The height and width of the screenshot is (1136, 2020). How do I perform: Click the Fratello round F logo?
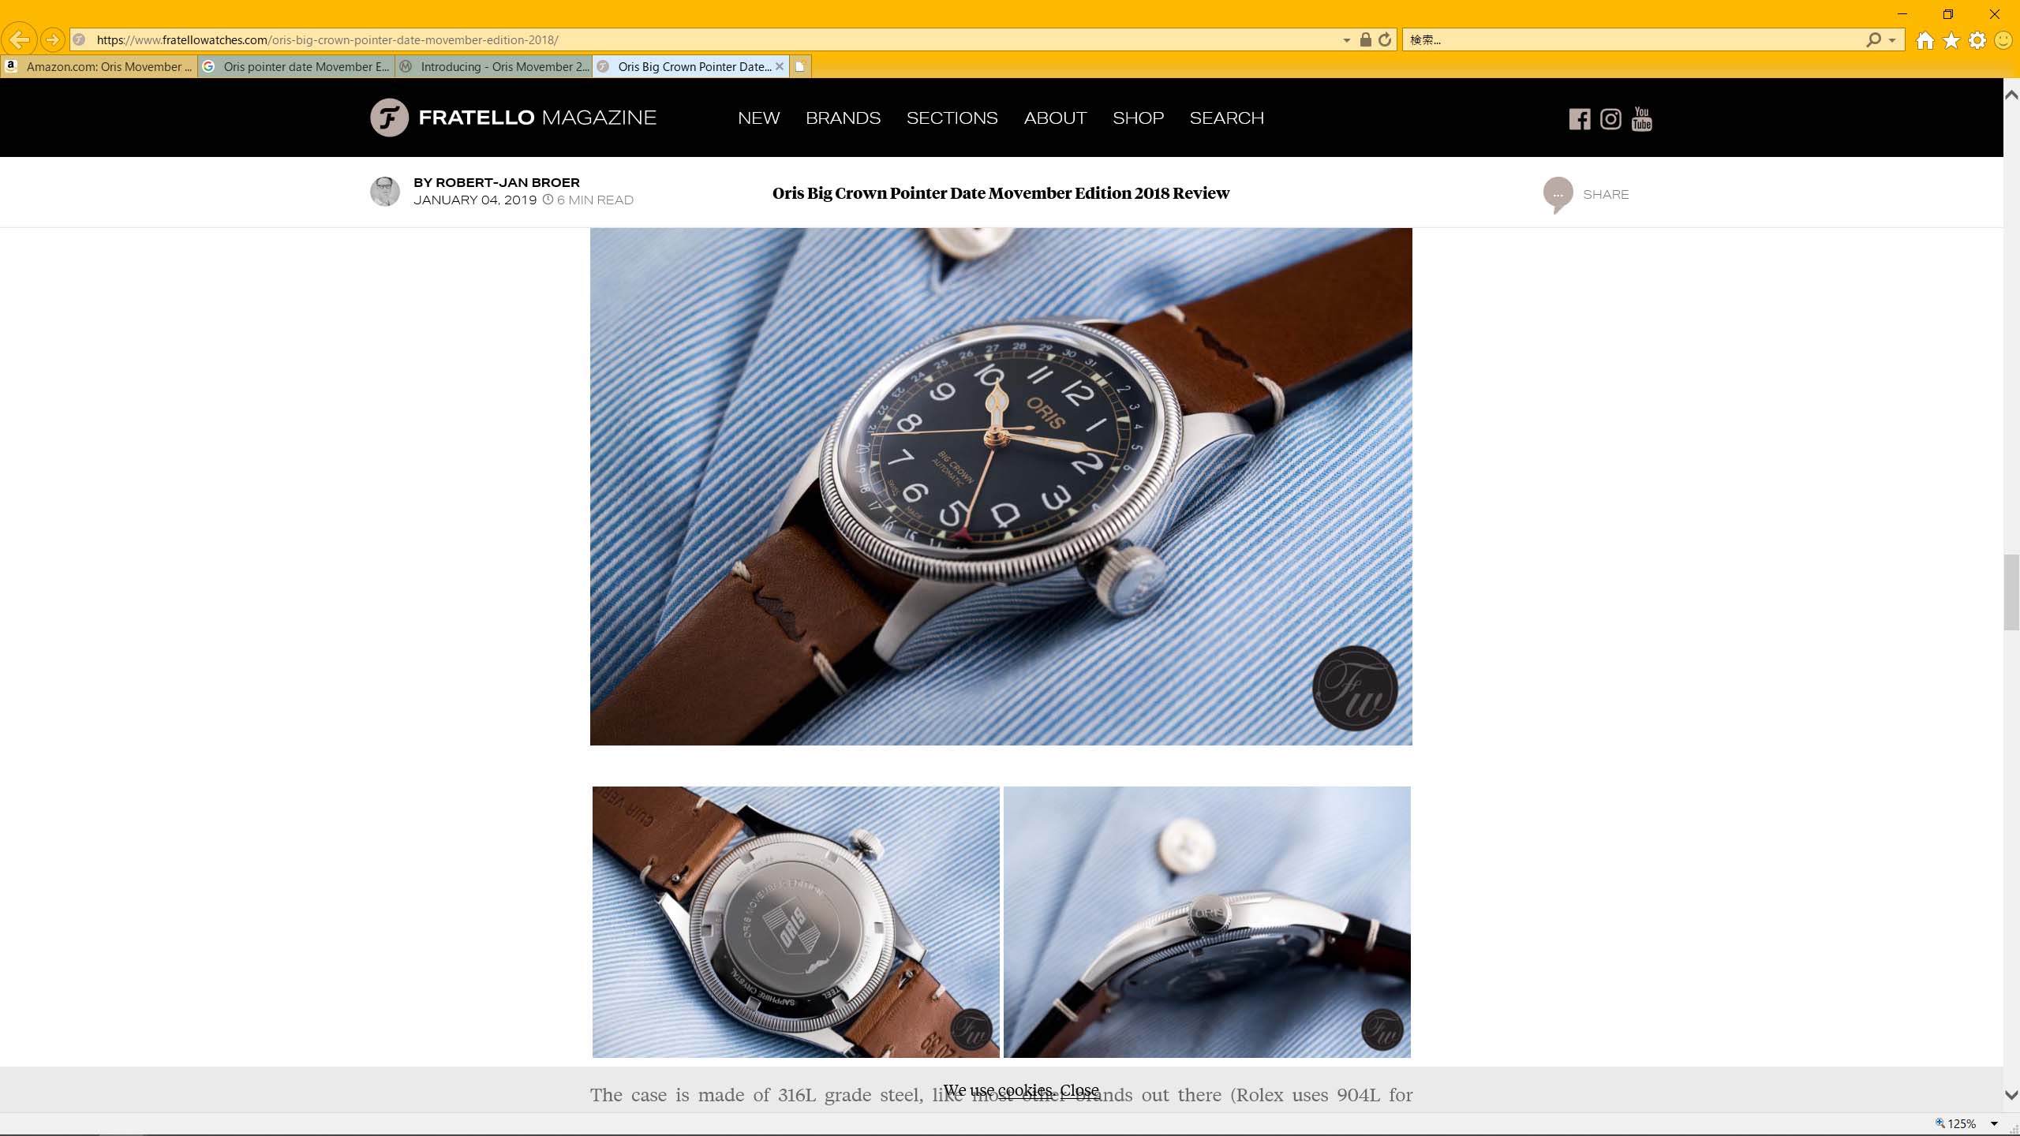(390, 118)
